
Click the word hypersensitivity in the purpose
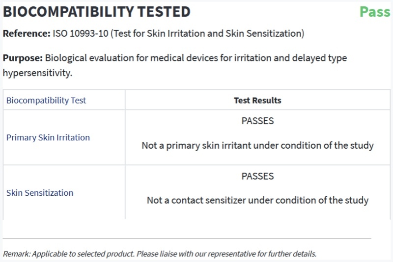coord(37,73)
